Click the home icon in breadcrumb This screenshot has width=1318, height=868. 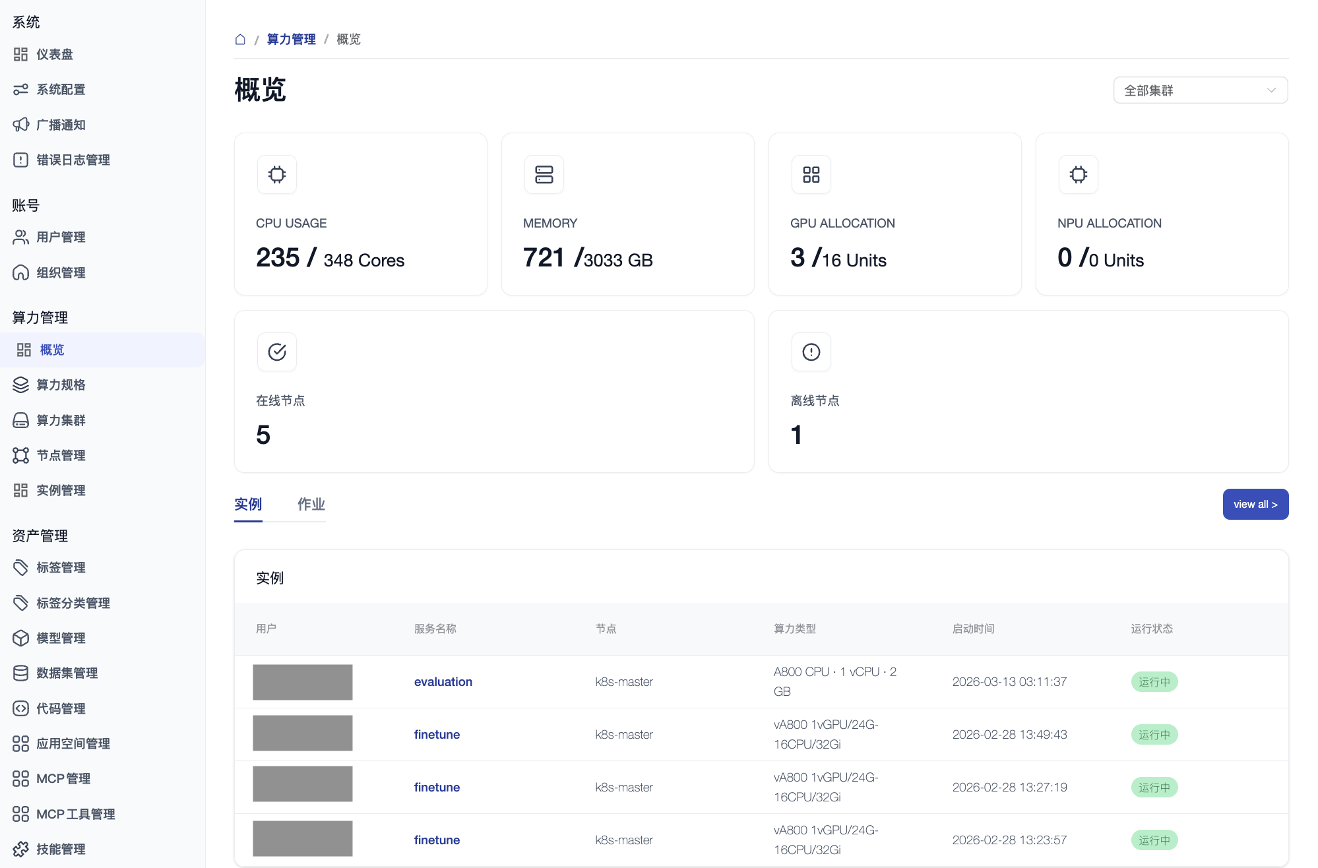[240, 40]
